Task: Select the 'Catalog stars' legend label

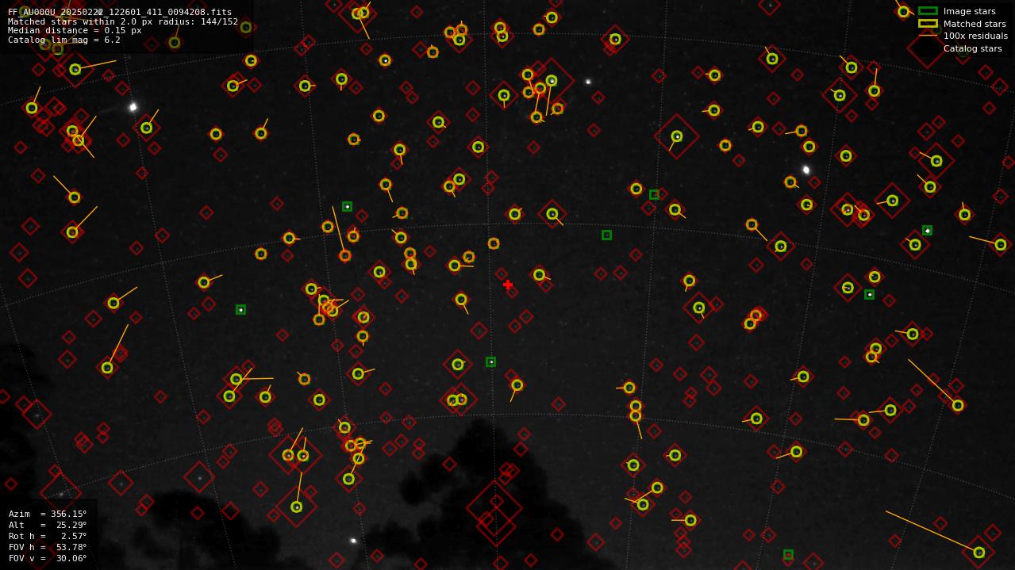Action: (x=972, y=48)
